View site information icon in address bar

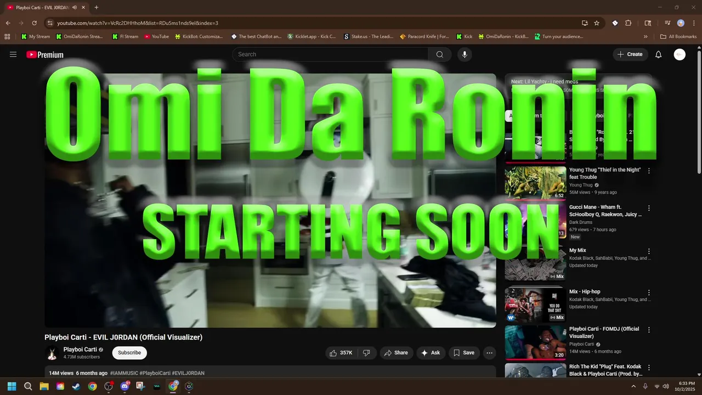coord(50,23)
